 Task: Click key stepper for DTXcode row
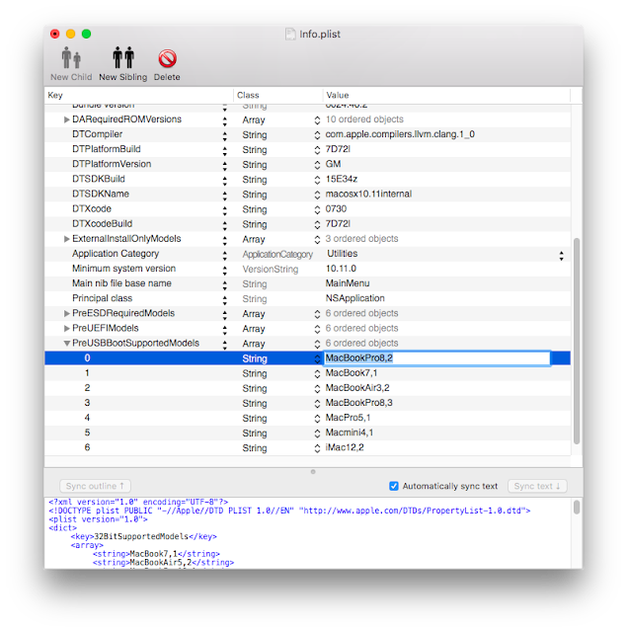point(224,210)
